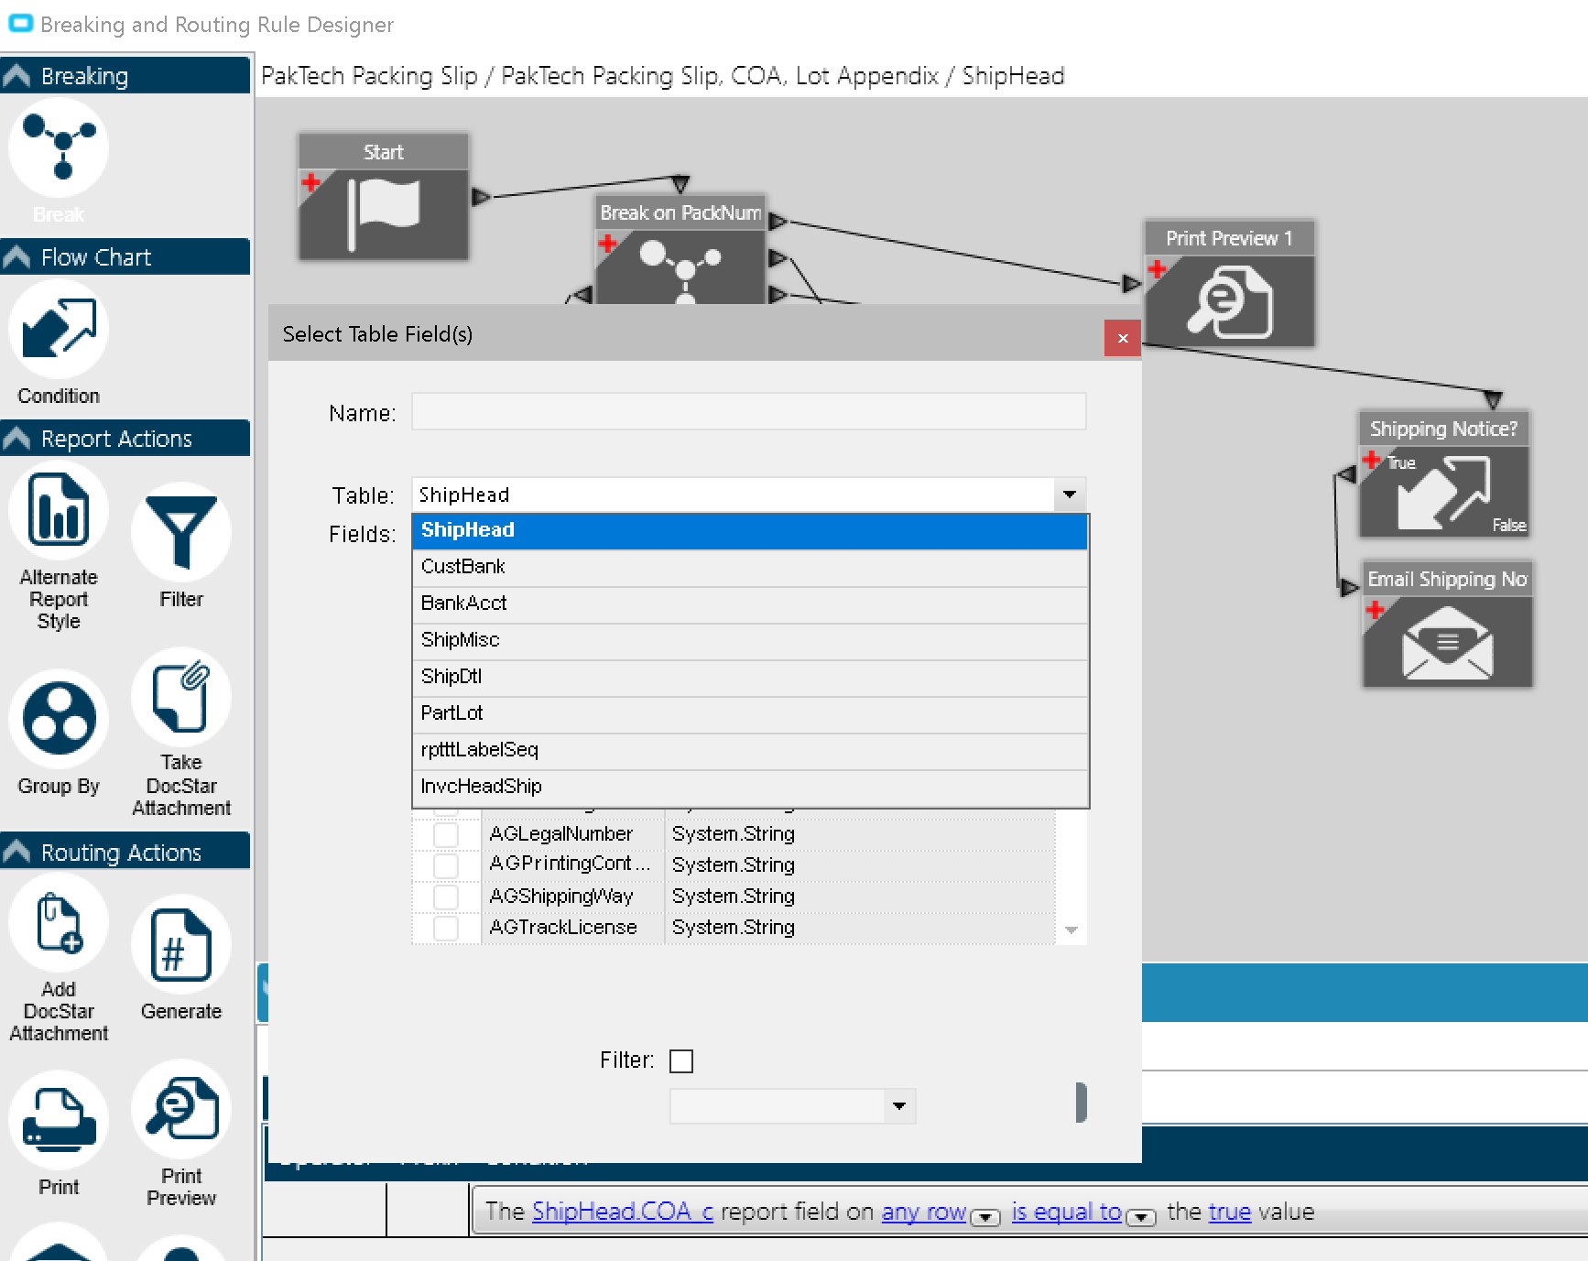
Task: Click the fields list scrollbar down arrow
Action: pos(1071,929)
